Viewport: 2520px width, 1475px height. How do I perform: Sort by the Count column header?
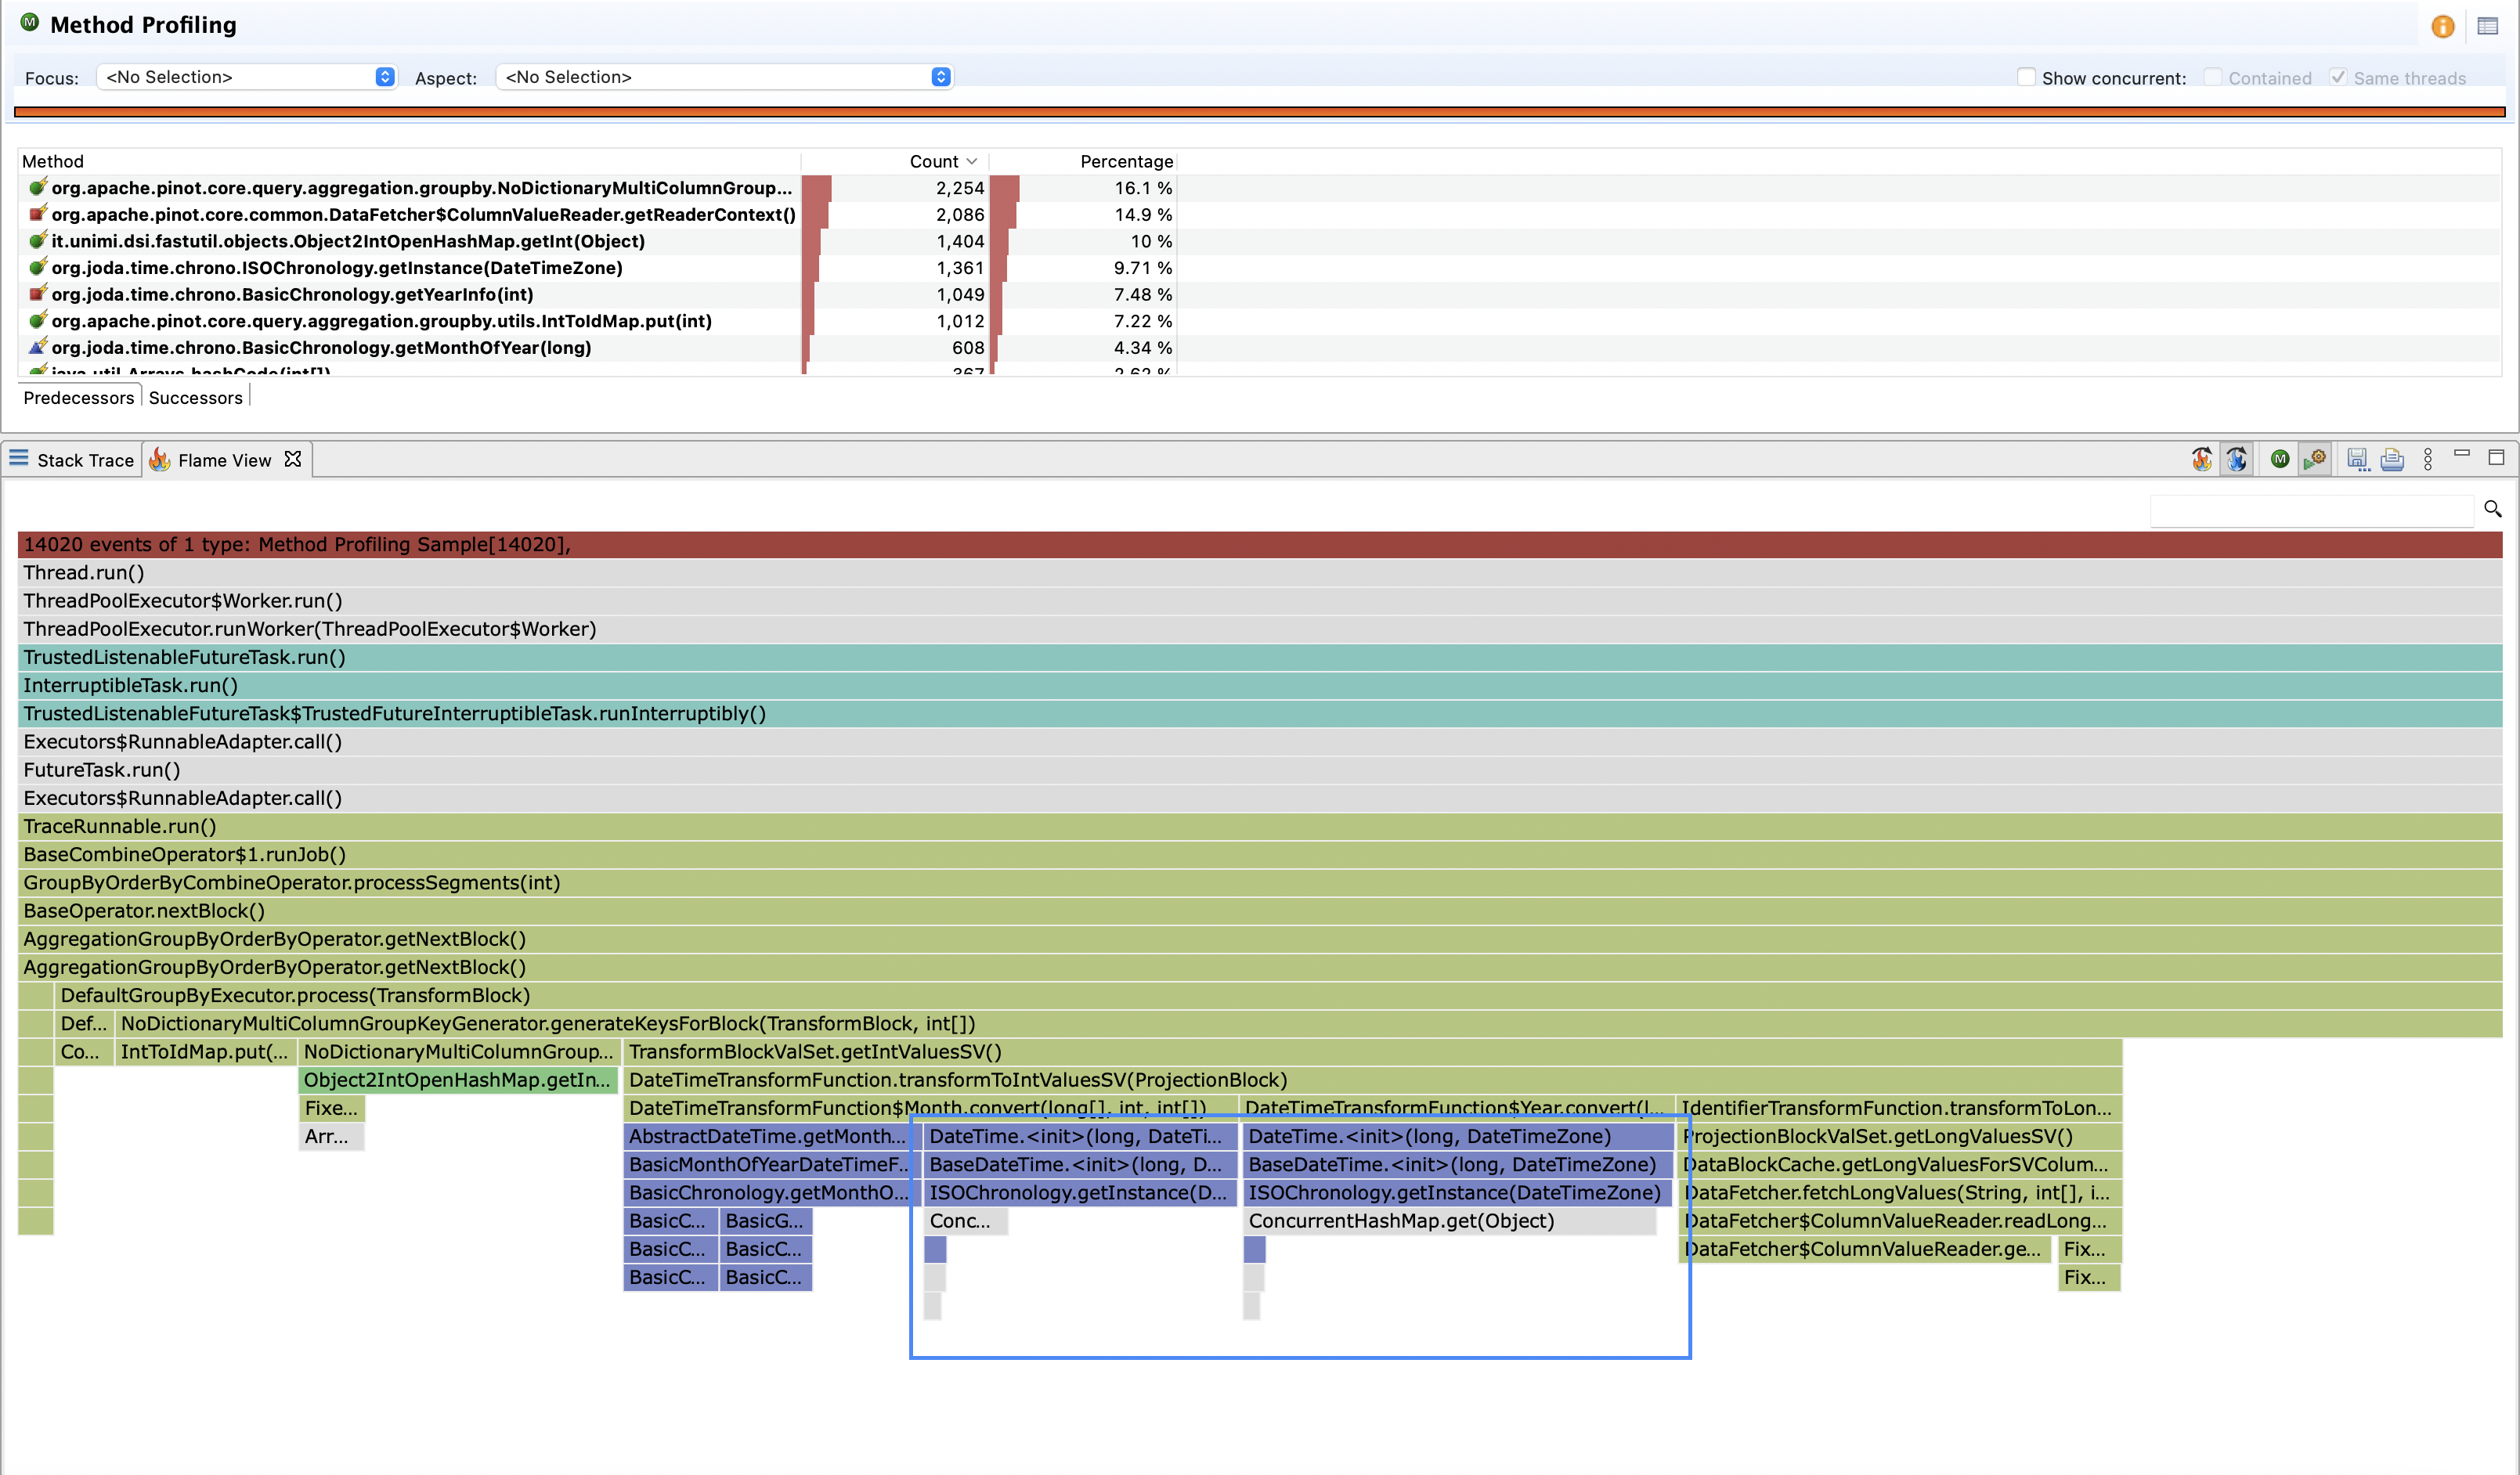[934, 161]
